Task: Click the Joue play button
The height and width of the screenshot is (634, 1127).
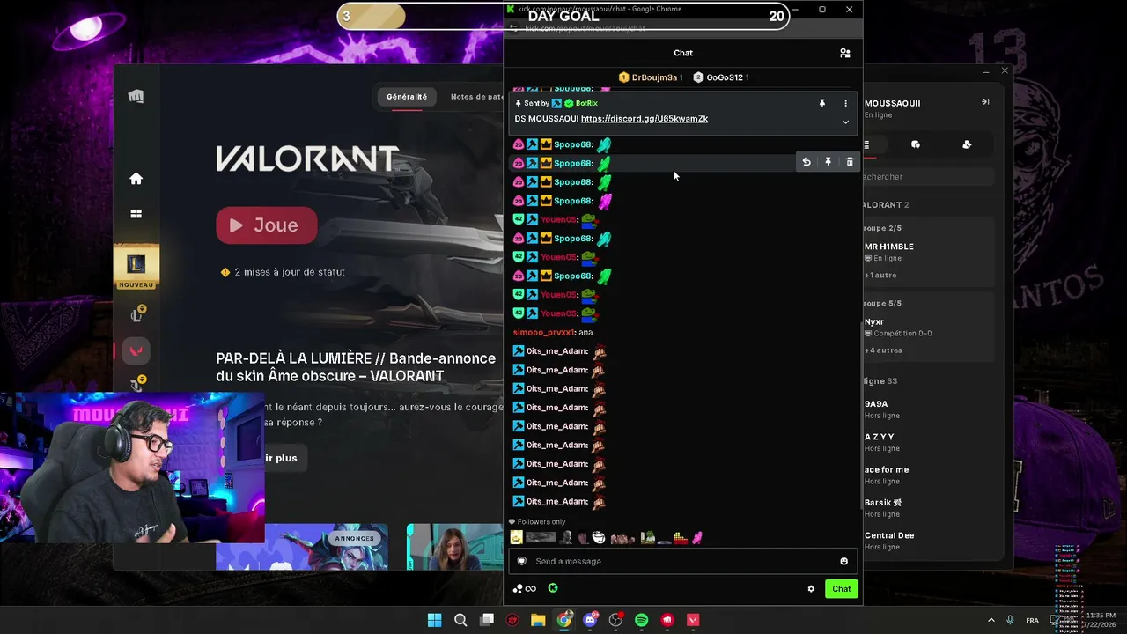Action: pos(266,225)
